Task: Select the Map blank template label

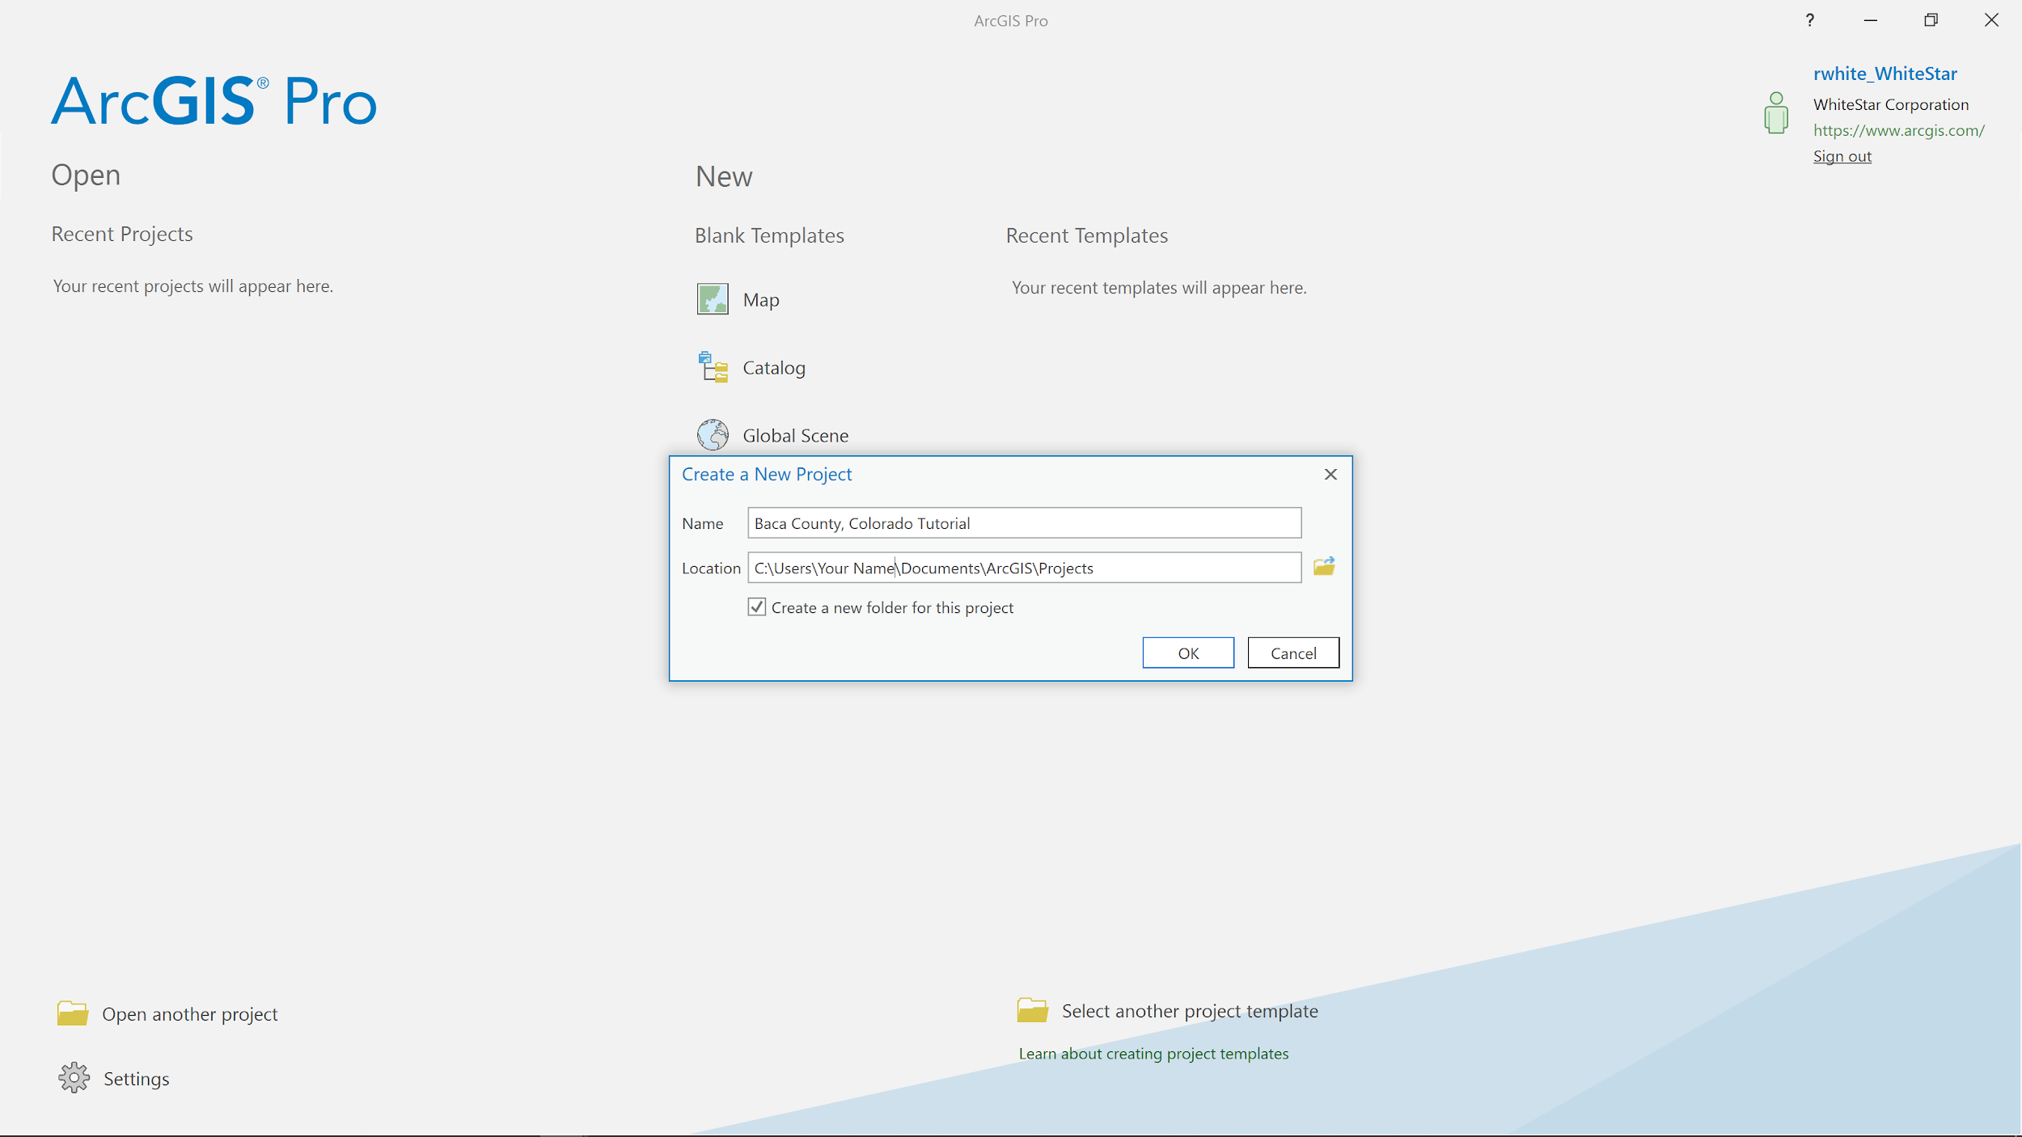Action: click(x=761, y=300)
